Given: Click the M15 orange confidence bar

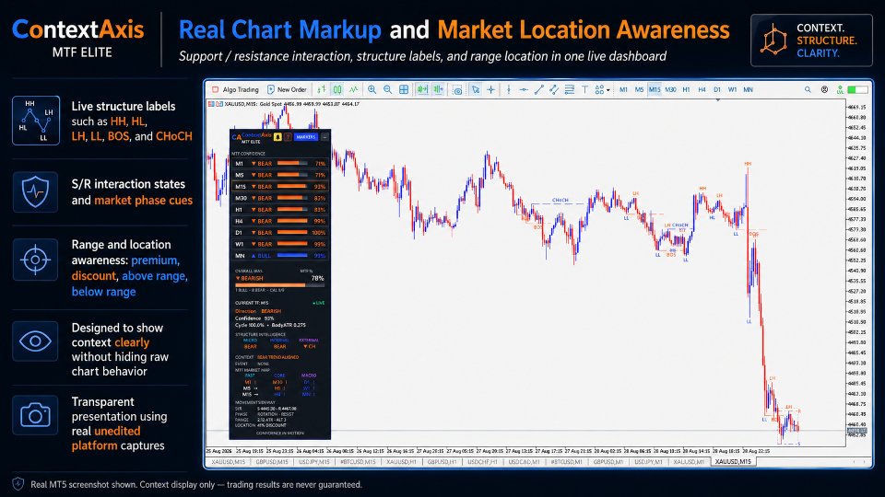Looking at the screenshot, I should point(292,187).
